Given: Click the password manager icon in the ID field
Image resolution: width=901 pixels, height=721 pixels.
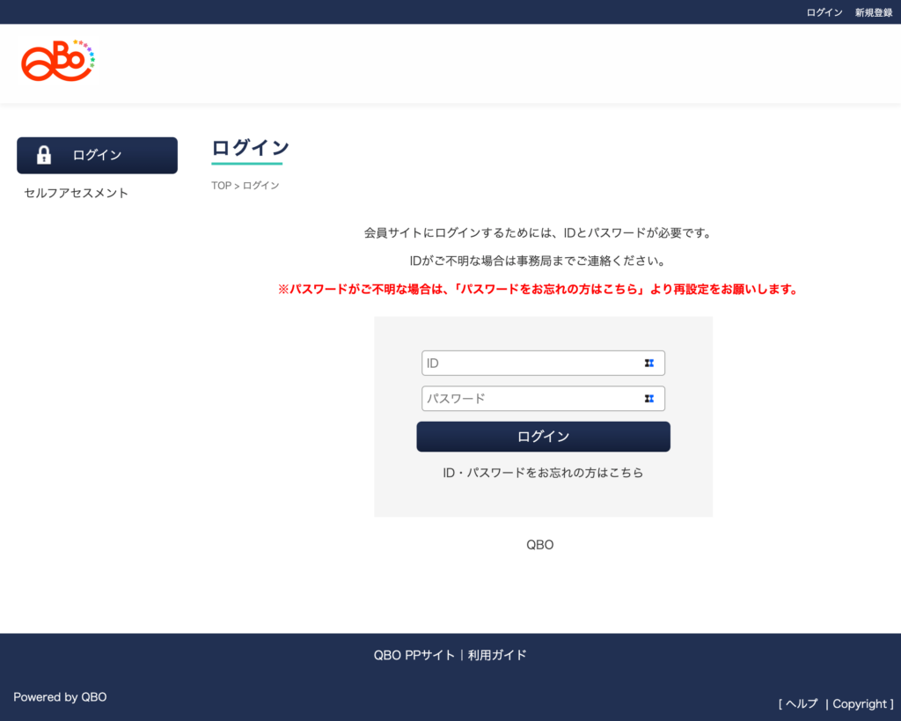Looking at the screenshot, I should click(648, 363).
